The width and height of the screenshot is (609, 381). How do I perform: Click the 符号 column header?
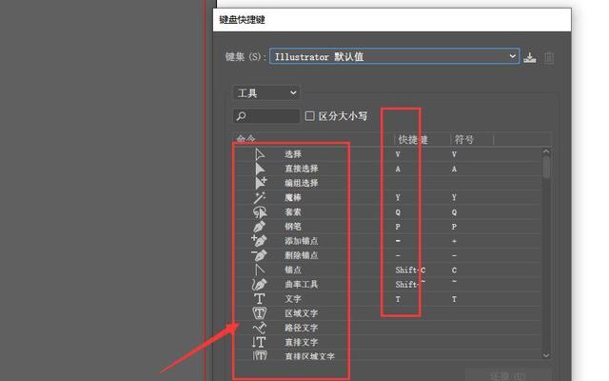coord(464,140)
